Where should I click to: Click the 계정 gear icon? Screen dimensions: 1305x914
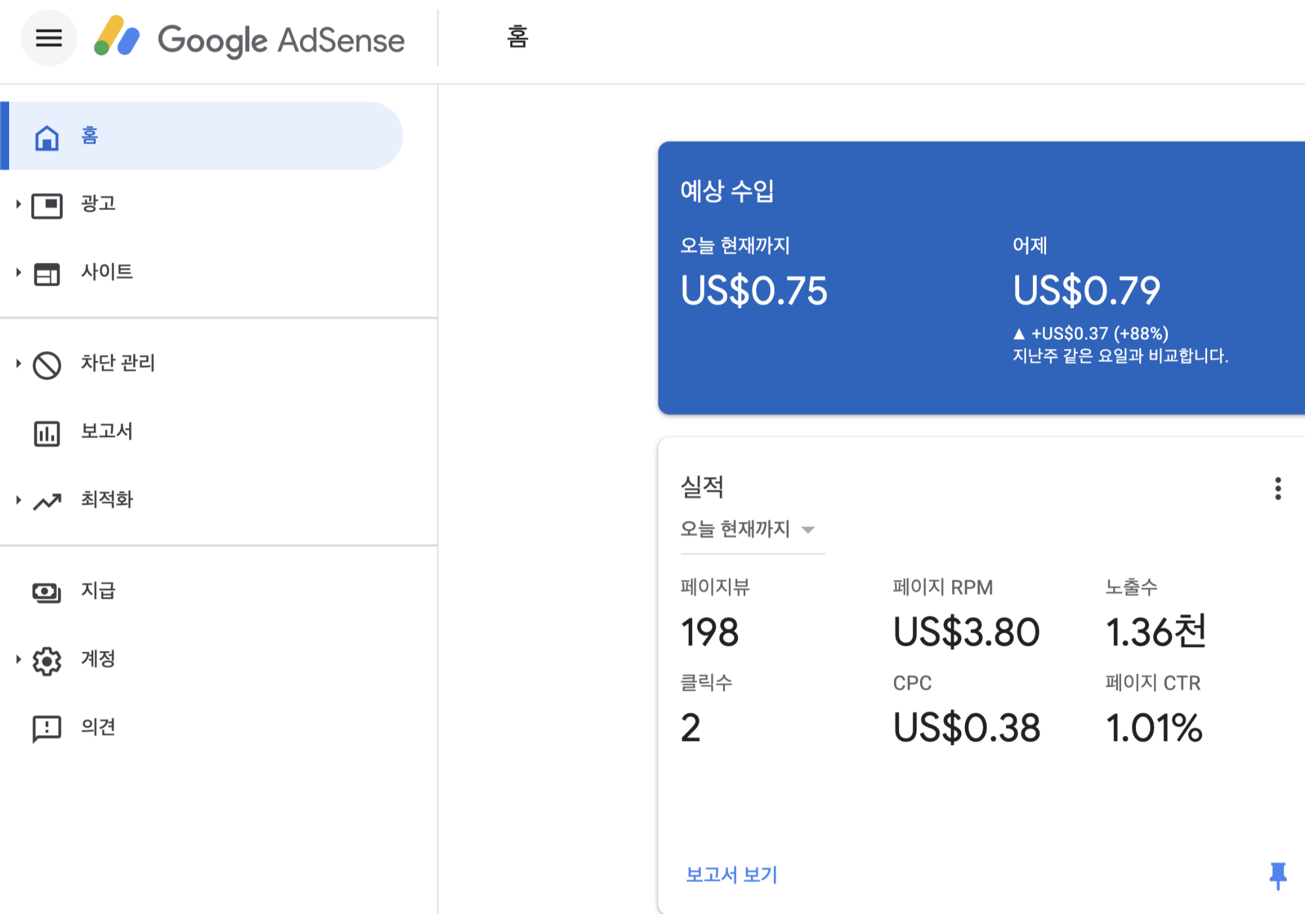(47, 660)
